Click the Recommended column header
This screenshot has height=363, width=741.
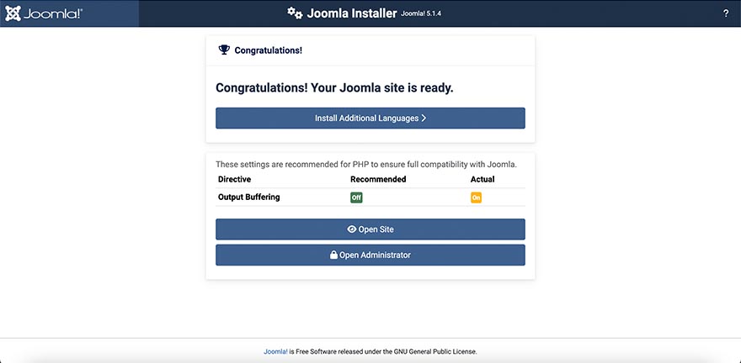tap(378, 179)
